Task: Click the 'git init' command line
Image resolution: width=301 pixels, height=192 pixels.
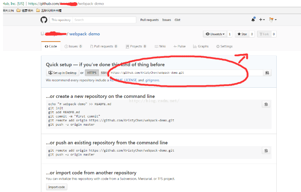Action: 56,108
